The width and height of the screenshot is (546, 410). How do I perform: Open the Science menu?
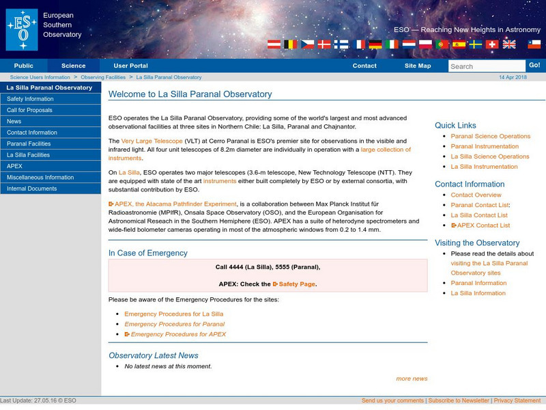tap(74, 66)
